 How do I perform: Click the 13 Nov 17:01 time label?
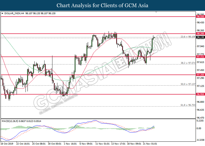pyautogui.click(x=118, y=144)
